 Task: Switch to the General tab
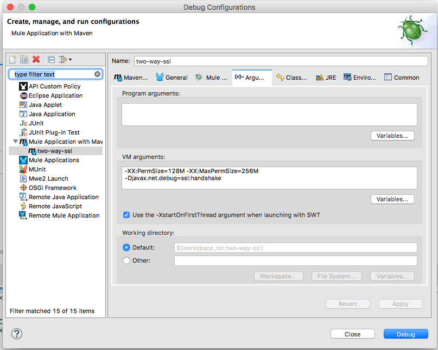[172, 78]
